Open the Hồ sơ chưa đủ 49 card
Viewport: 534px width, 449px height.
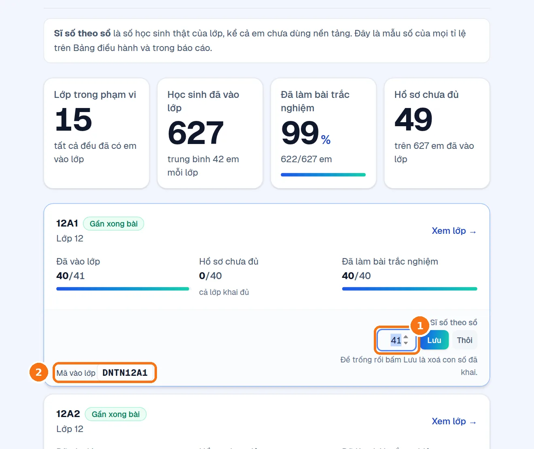437,133
